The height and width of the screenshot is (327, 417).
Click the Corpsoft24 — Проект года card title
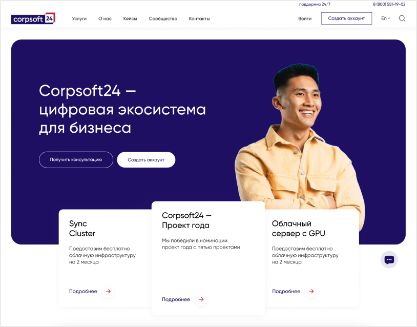pos(186,220)
